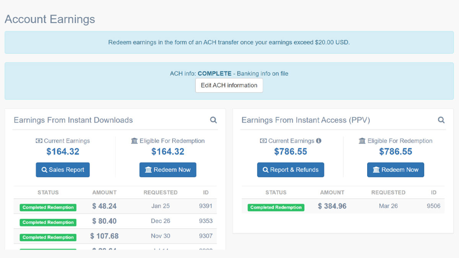Click the cash icon beside Current Earnings for downloads
The width and height of the screenshot is (459, 258).
click(x=39, y=141)
